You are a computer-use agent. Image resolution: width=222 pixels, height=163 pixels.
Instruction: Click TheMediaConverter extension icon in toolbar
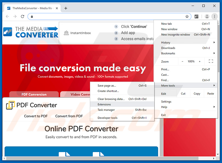click(196, 17)
